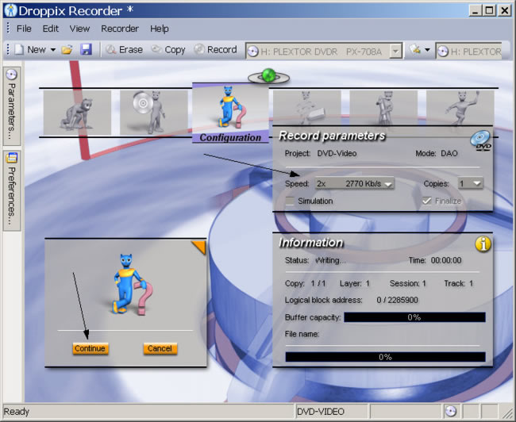
Task: Open the second H: PLEXTOR drive selector
Action: click(x=468, y=52)
